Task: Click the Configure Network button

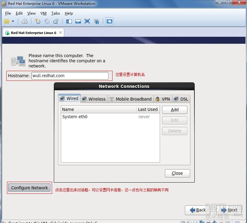Action: 30,188
